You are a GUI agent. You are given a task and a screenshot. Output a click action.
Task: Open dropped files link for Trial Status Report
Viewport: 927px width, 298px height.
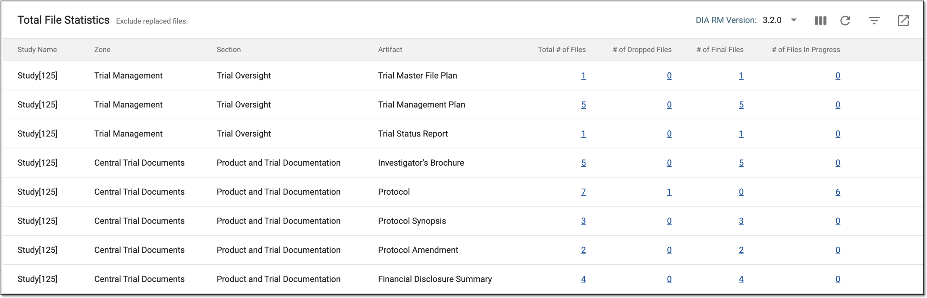click(669, 134)
